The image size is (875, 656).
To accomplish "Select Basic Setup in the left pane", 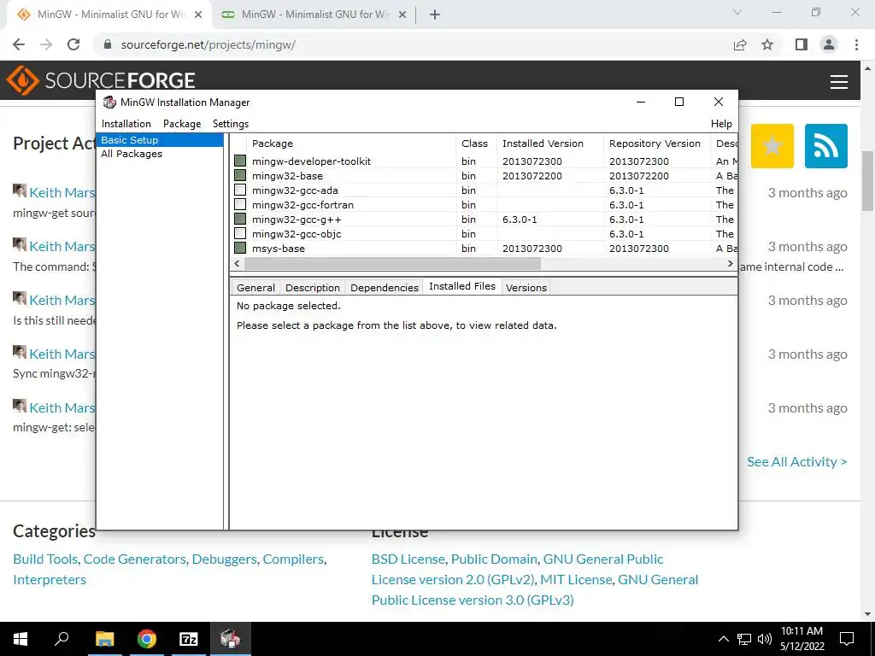I will [x=160, y=140].
